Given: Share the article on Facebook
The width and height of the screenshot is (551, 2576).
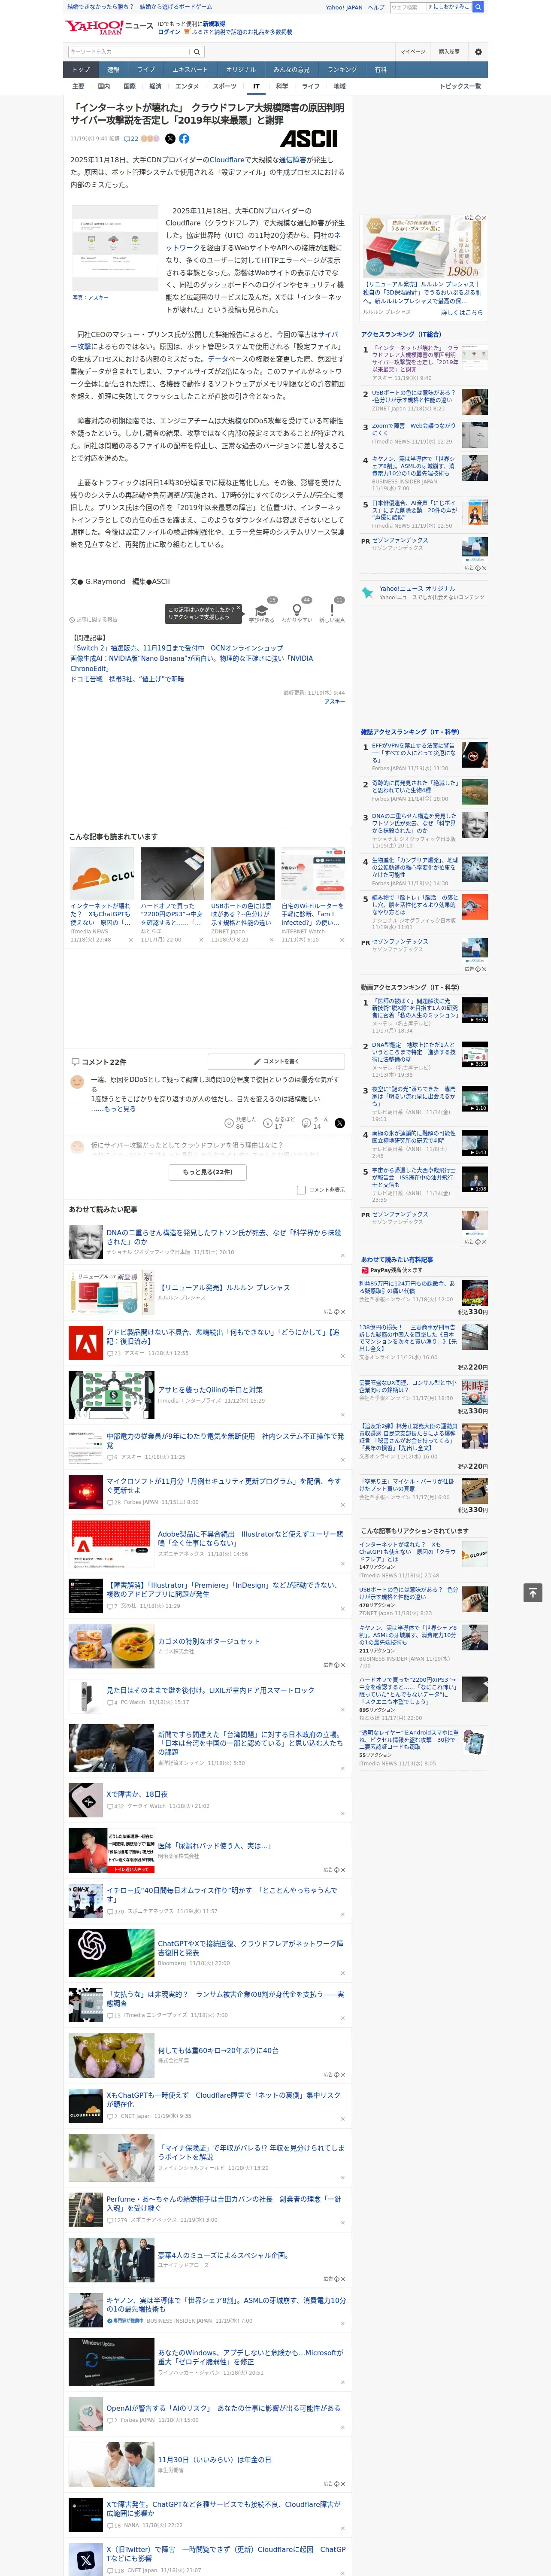Looking at the screenshot, I should click(184, 139).
